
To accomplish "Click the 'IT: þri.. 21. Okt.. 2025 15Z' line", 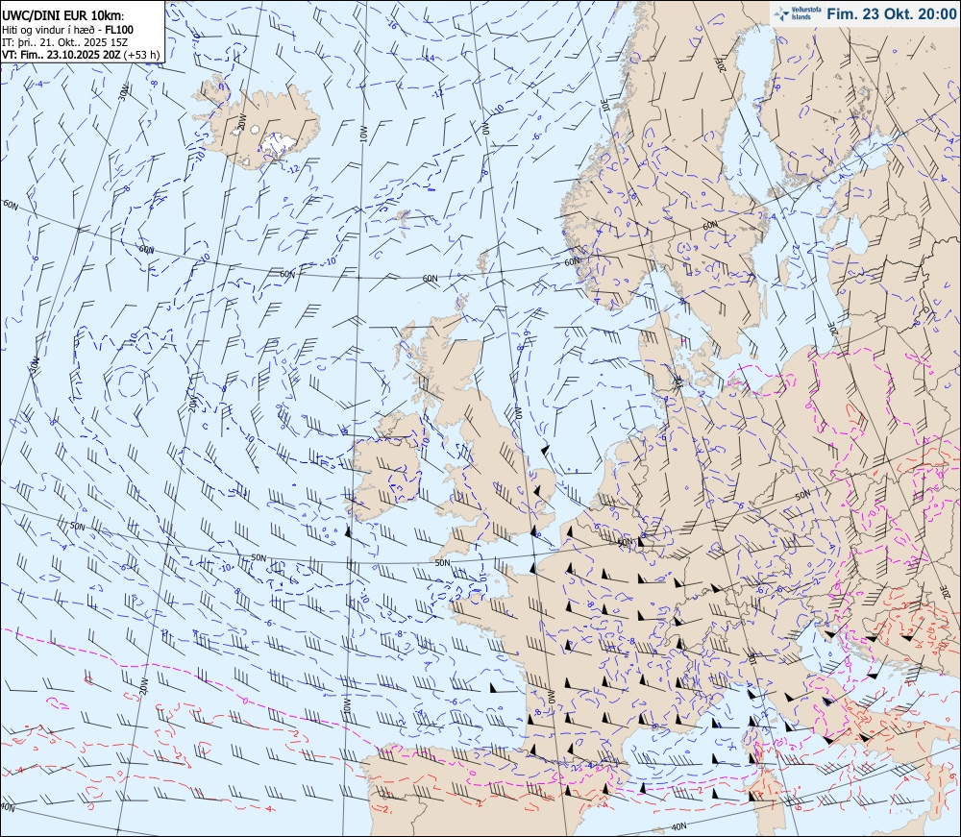I will [x=65, y=42].
